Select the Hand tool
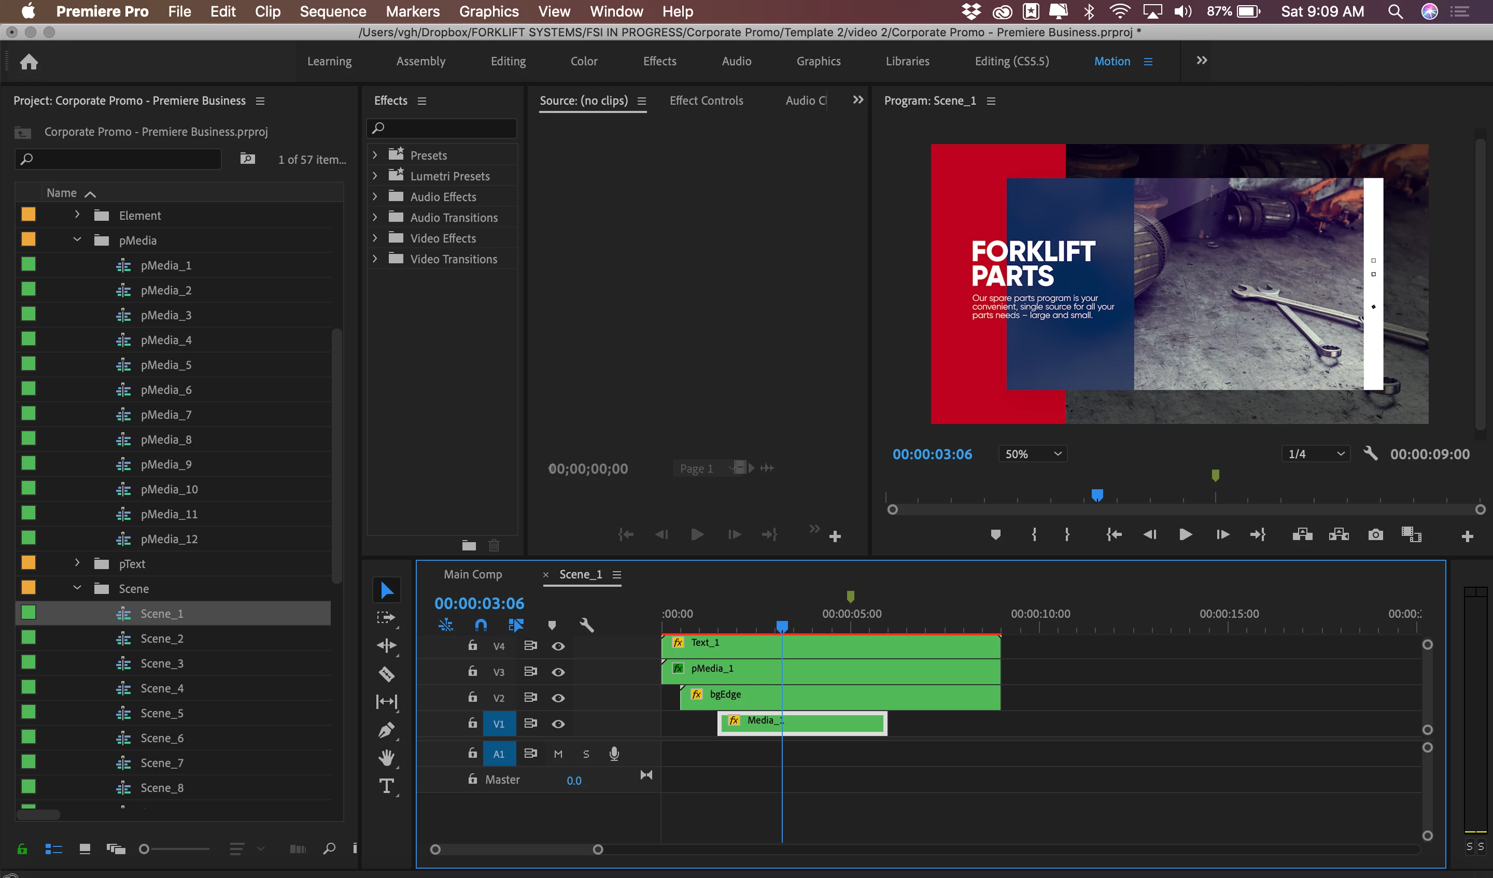The height and width of the screenshot is (878, 1493). pos(386,758)
